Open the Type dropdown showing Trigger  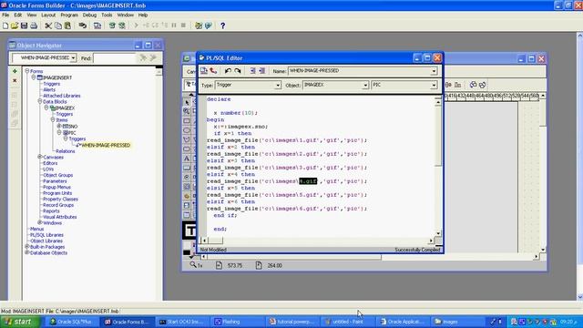coord(277,85)
